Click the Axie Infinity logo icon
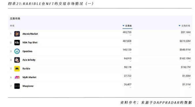 point(17,60)
